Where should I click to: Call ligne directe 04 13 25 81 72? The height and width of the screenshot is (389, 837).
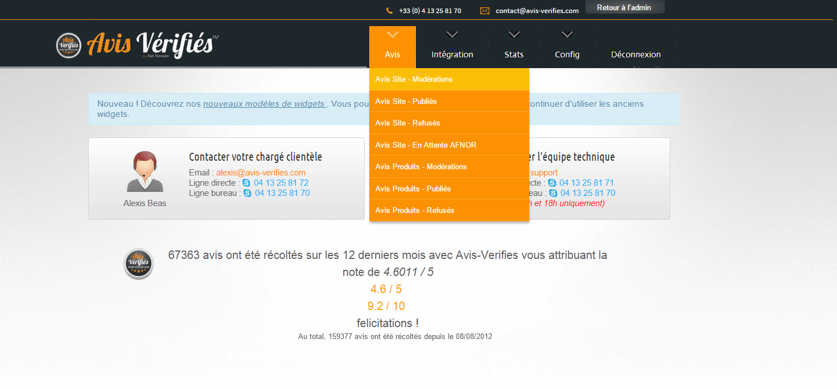coord(281,183)
